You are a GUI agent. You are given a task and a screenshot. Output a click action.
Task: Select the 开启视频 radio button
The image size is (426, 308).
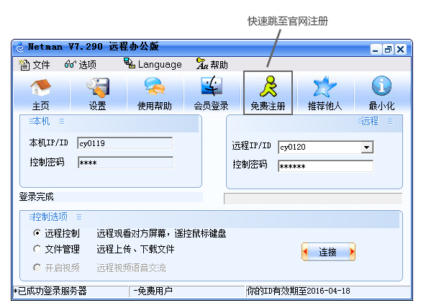point(37,268)
